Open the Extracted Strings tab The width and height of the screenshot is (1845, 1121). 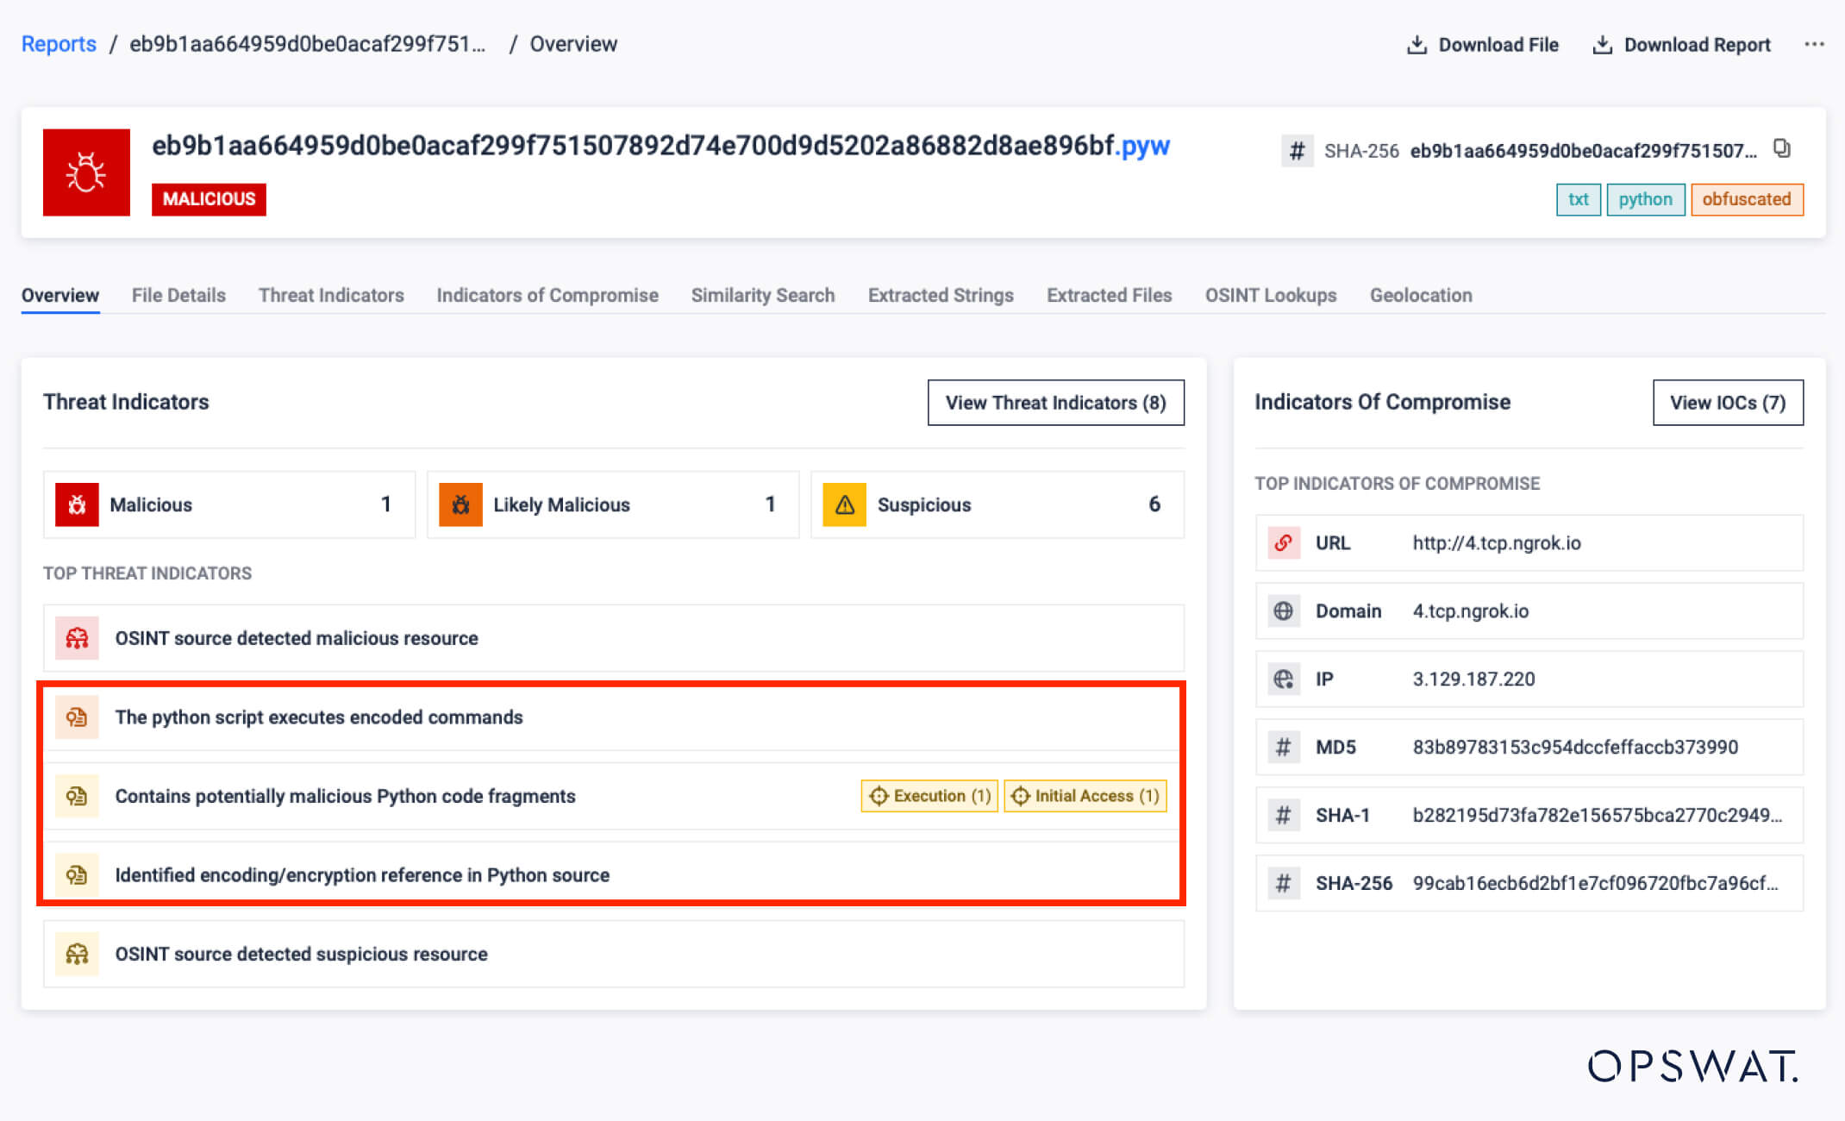(941, 295)
